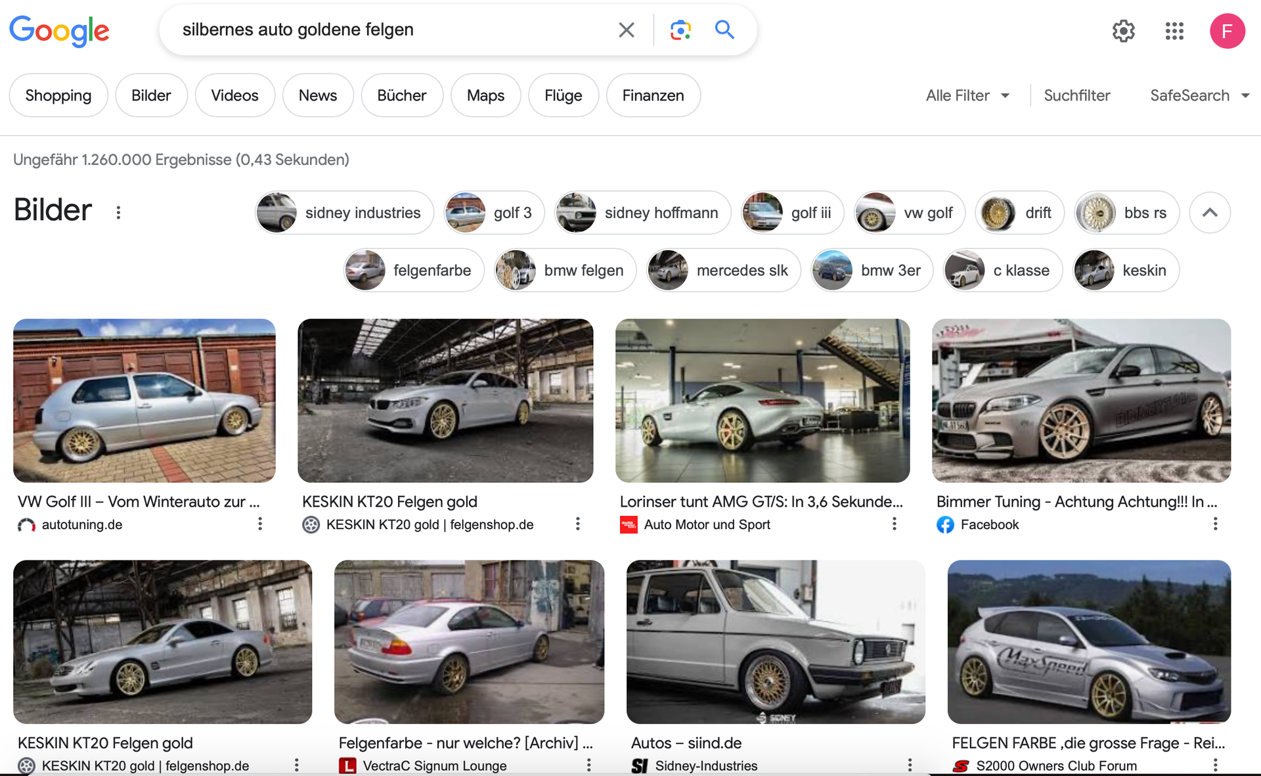This screenshot has width=1261, height=776.
Task: Collapse the suggestion chips with the chevron
Action: click(1209, 212)
